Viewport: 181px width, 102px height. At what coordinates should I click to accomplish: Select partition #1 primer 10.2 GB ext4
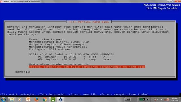pos(72,57)
